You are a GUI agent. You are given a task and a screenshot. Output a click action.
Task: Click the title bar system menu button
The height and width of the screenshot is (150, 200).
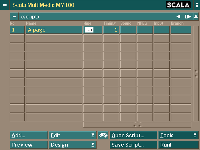(5, 5)
